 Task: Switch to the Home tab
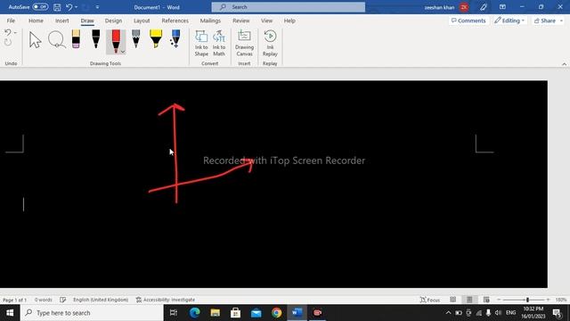[36, 21]
